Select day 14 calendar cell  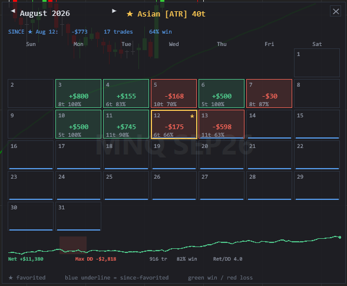pos(269,124)
